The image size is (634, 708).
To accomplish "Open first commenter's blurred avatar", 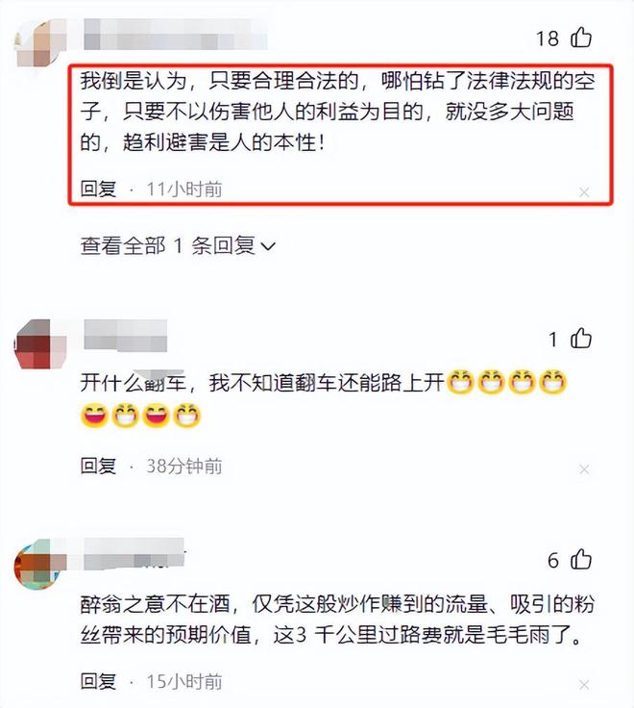I will tap(40, 43).
